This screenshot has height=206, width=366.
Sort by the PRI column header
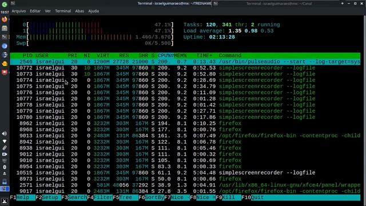pyautogui.click(x=73, y=56)
